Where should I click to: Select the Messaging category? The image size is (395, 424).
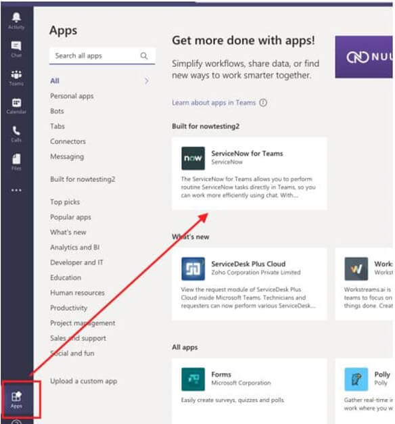tap(67, 157)
